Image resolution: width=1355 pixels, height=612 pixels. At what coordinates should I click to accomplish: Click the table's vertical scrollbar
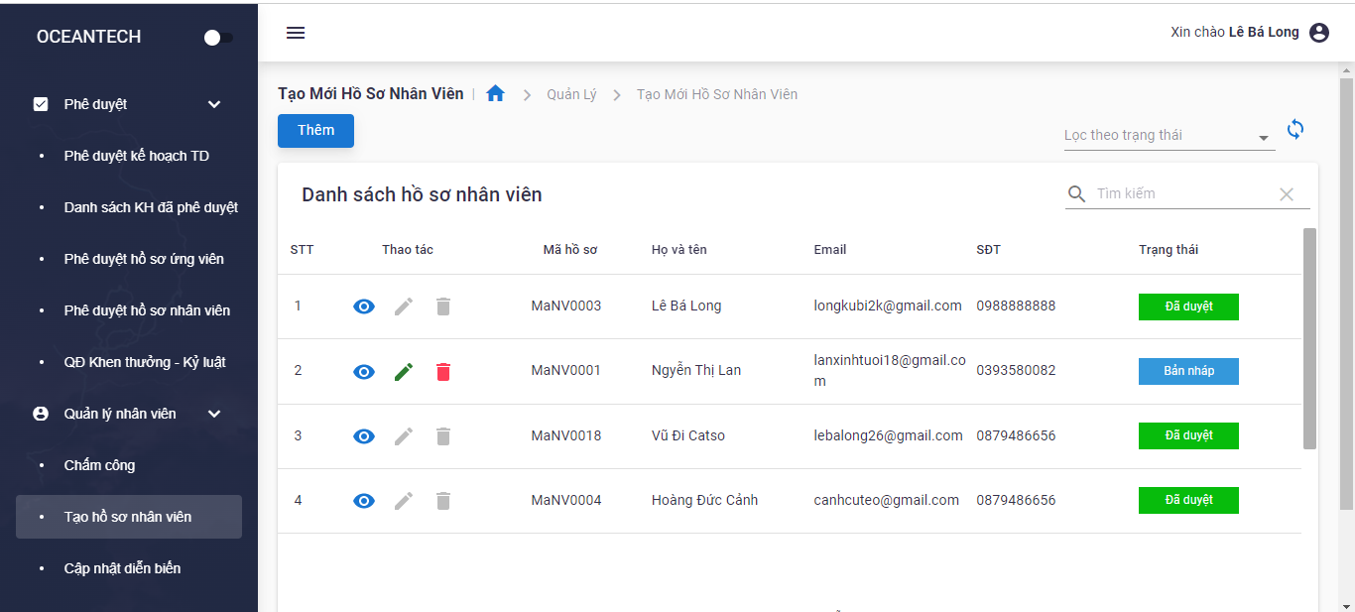point(1309,338)
